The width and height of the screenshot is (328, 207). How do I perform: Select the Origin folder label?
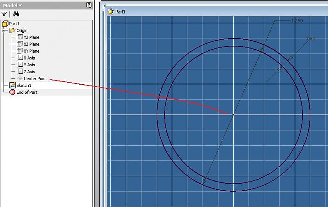(x=22, y=30)
